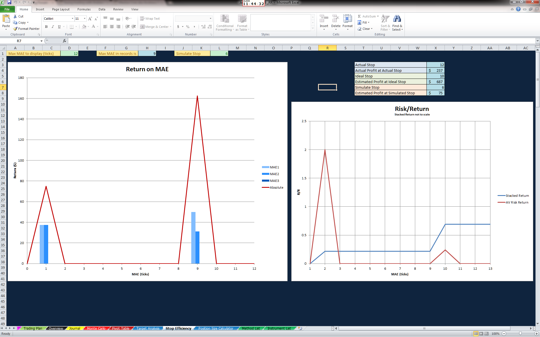Toggle Align Text Right

coord(118,27)
